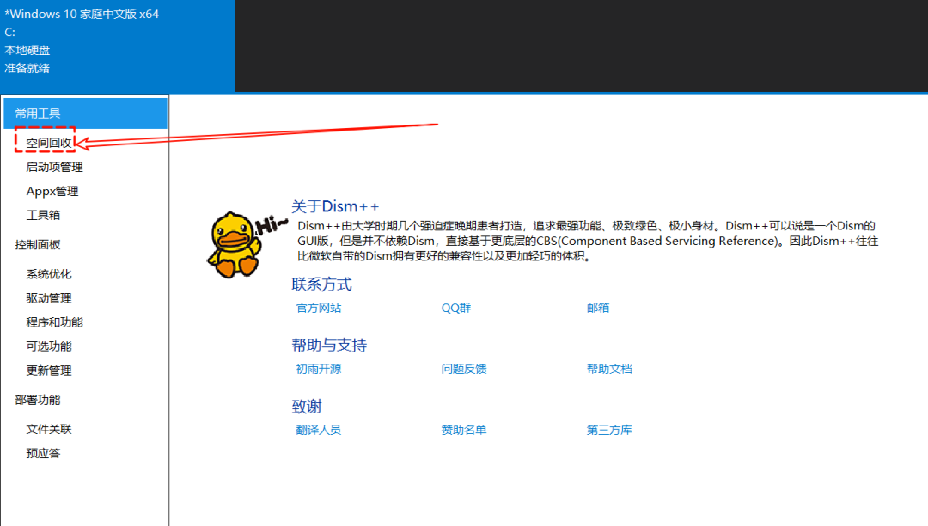The width and height of the screenshot is (928, 526).
Task: Select the 部署功能 category header
Action: pos(38,400)
